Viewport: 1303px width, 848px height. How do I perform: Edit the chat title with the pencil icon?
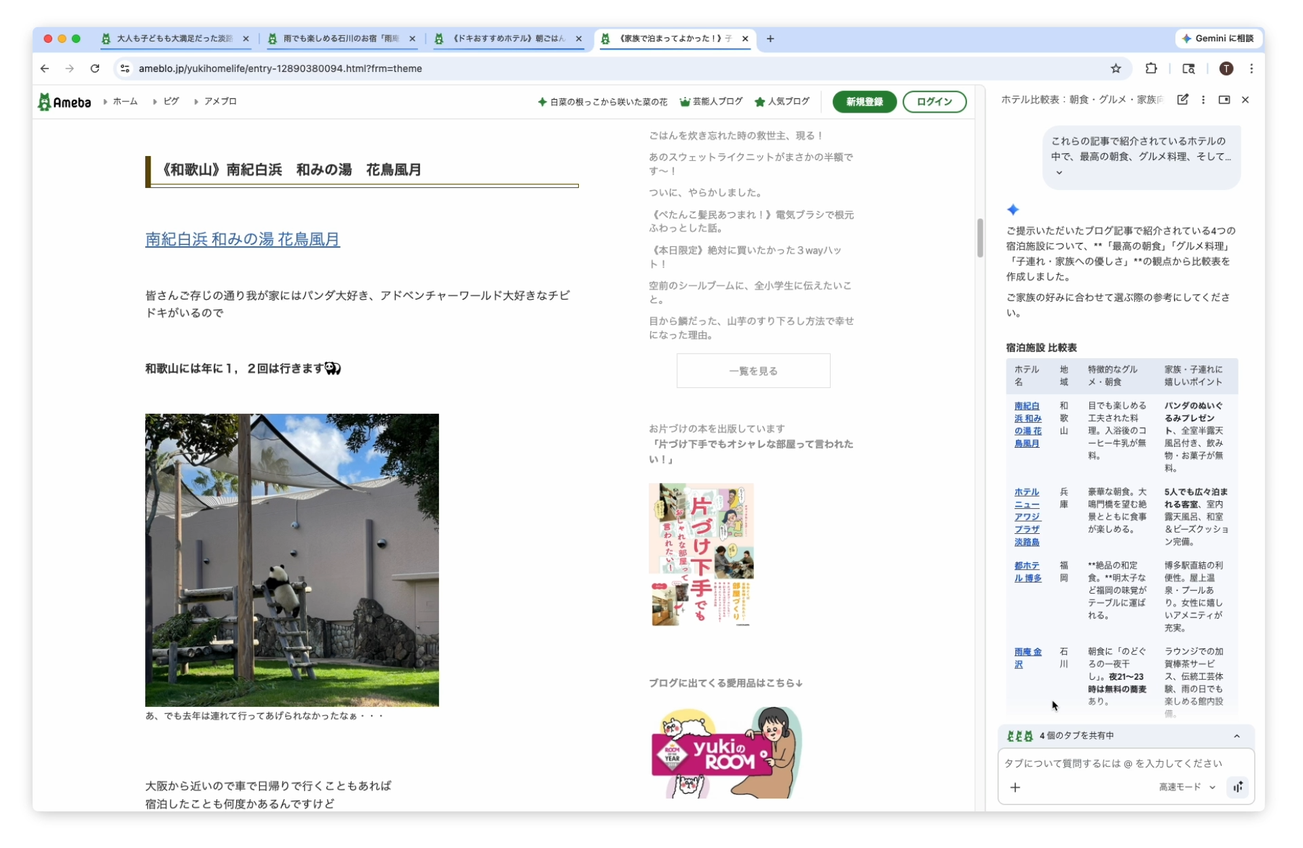(1183, 100)
